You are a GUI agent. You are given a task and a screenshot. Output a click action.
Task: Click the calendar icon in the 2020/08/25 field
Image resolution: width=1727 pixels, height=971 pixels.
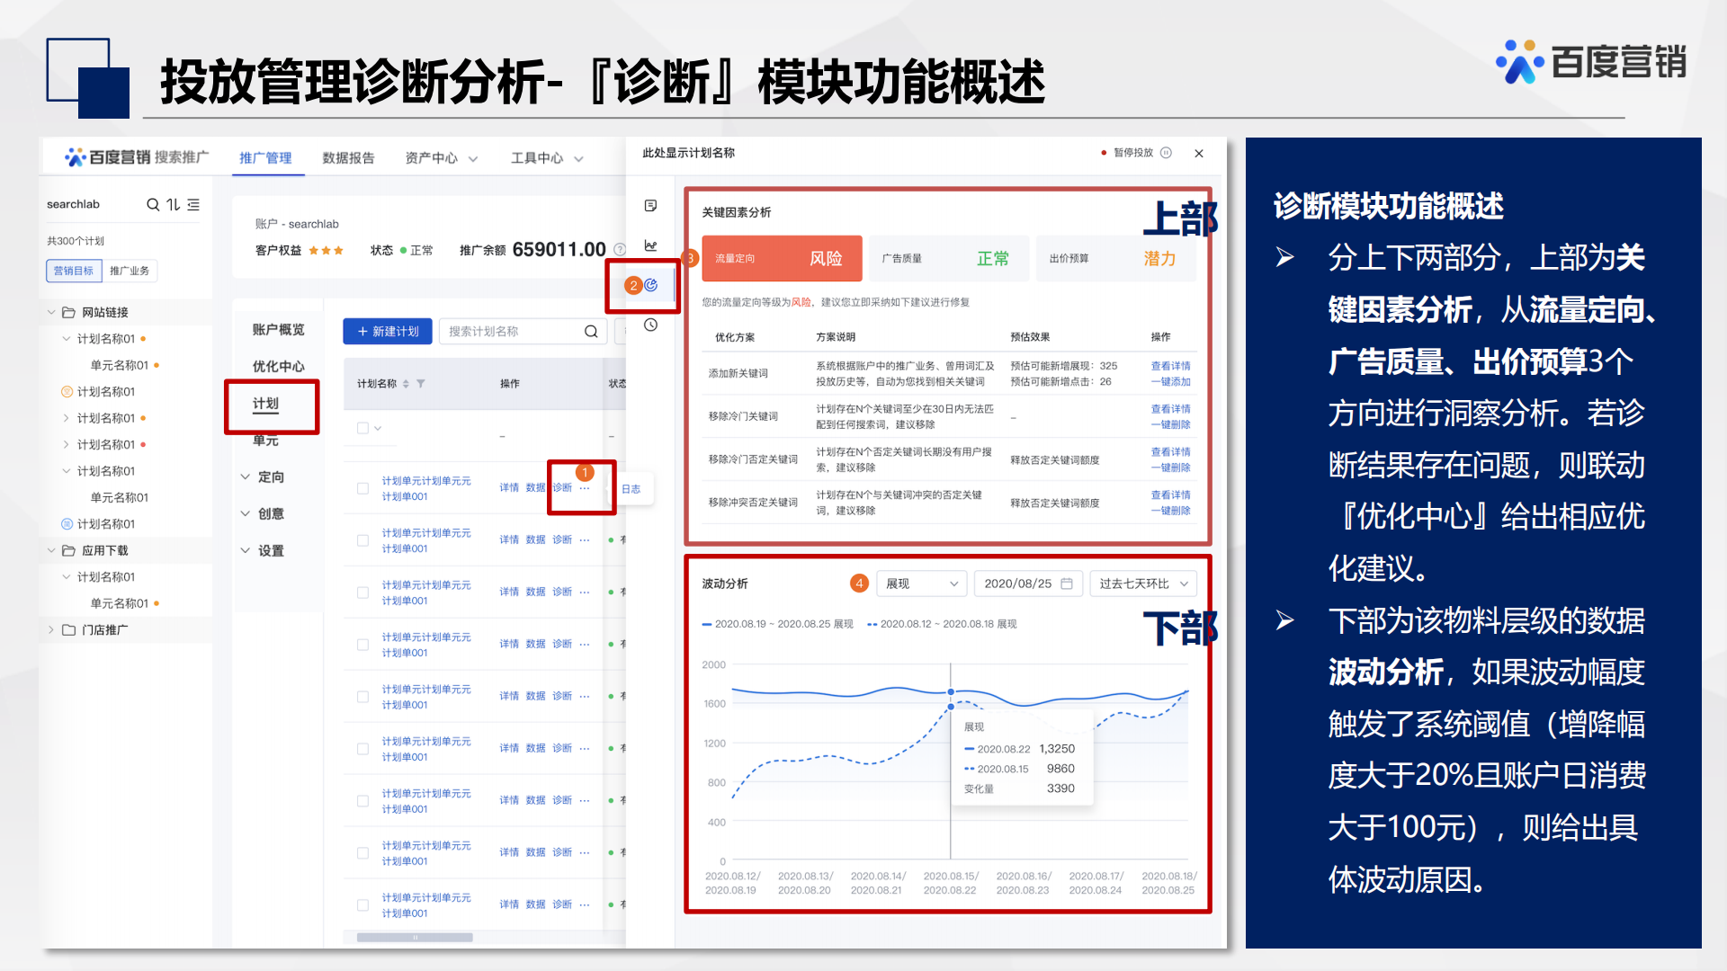pos(1067,583)
